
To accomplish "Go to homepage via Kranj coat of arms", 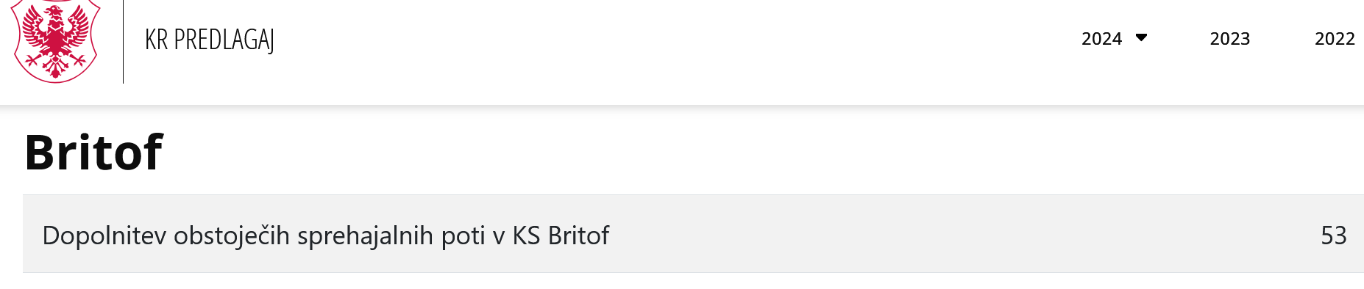I will [56, 40].
